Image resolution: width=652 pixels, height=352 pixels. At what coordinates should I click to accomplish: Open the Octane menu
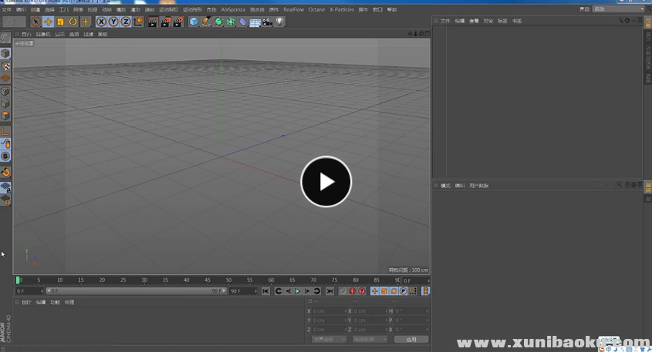click(x=316, y=9)
